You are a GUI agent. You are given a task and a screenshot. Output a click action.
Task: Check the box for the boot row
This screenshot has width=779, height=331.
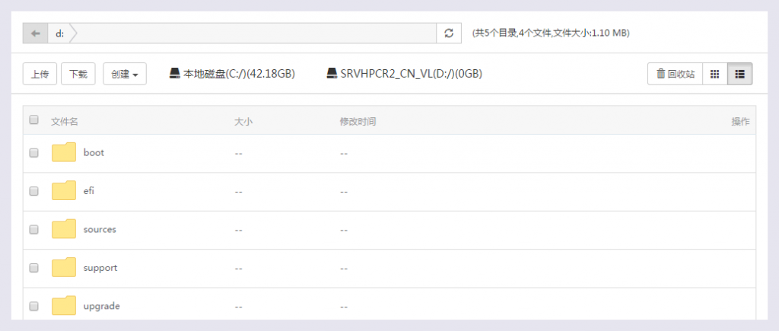point(33,153)
